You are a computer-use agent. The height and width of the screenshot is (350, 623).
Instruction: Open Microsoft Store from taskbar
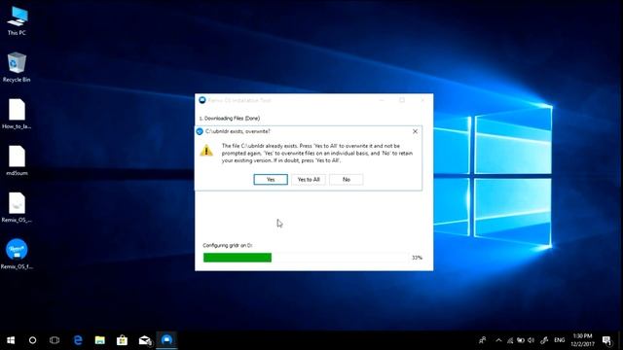coord(122,340)
